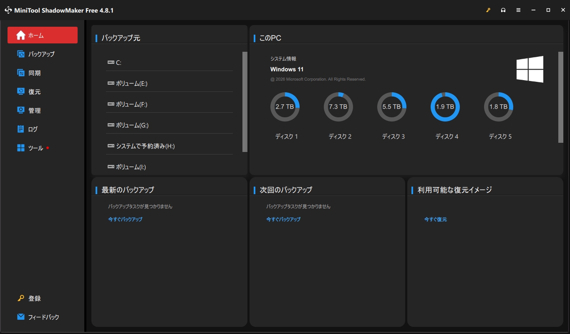Click the バックアップ元 list scrollbar
This screenshot has height=334, width=570.
click(245, 102)
